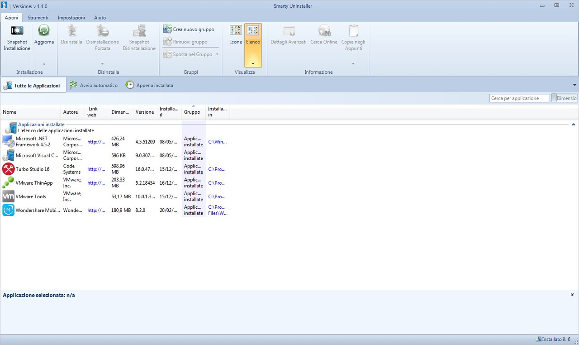Viewport: 579px width, 345px height.
Task: Click Crea nuovo gruppo
Action: pyautogui.click(x=189, y=29)
